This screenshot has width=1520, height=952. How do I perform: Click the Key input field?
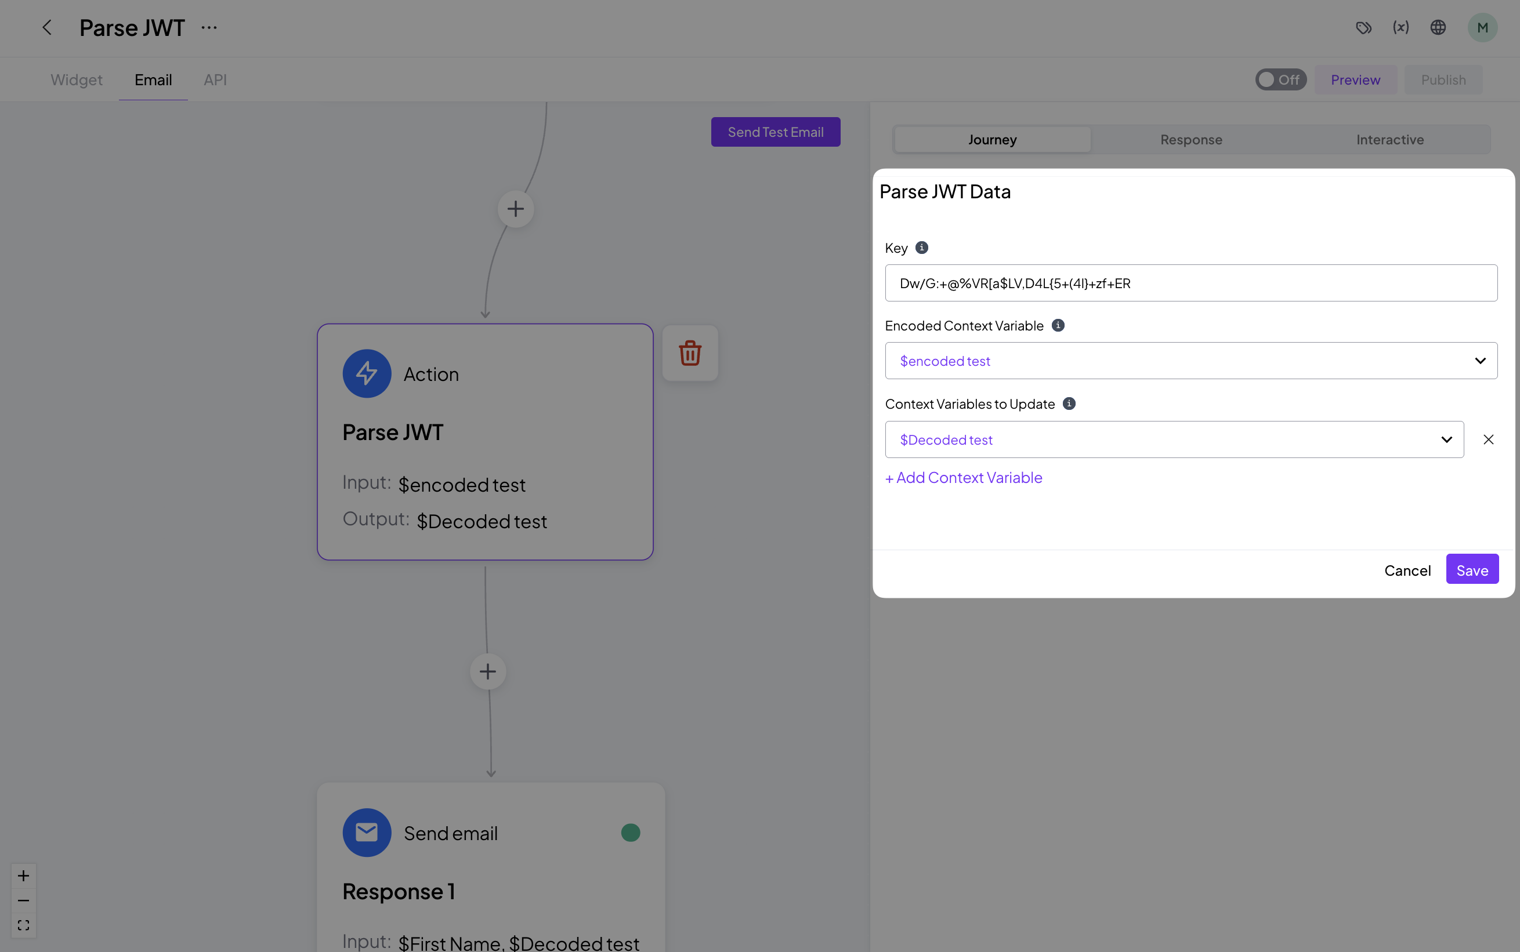pyautogui.click(x=1190, y=284)
